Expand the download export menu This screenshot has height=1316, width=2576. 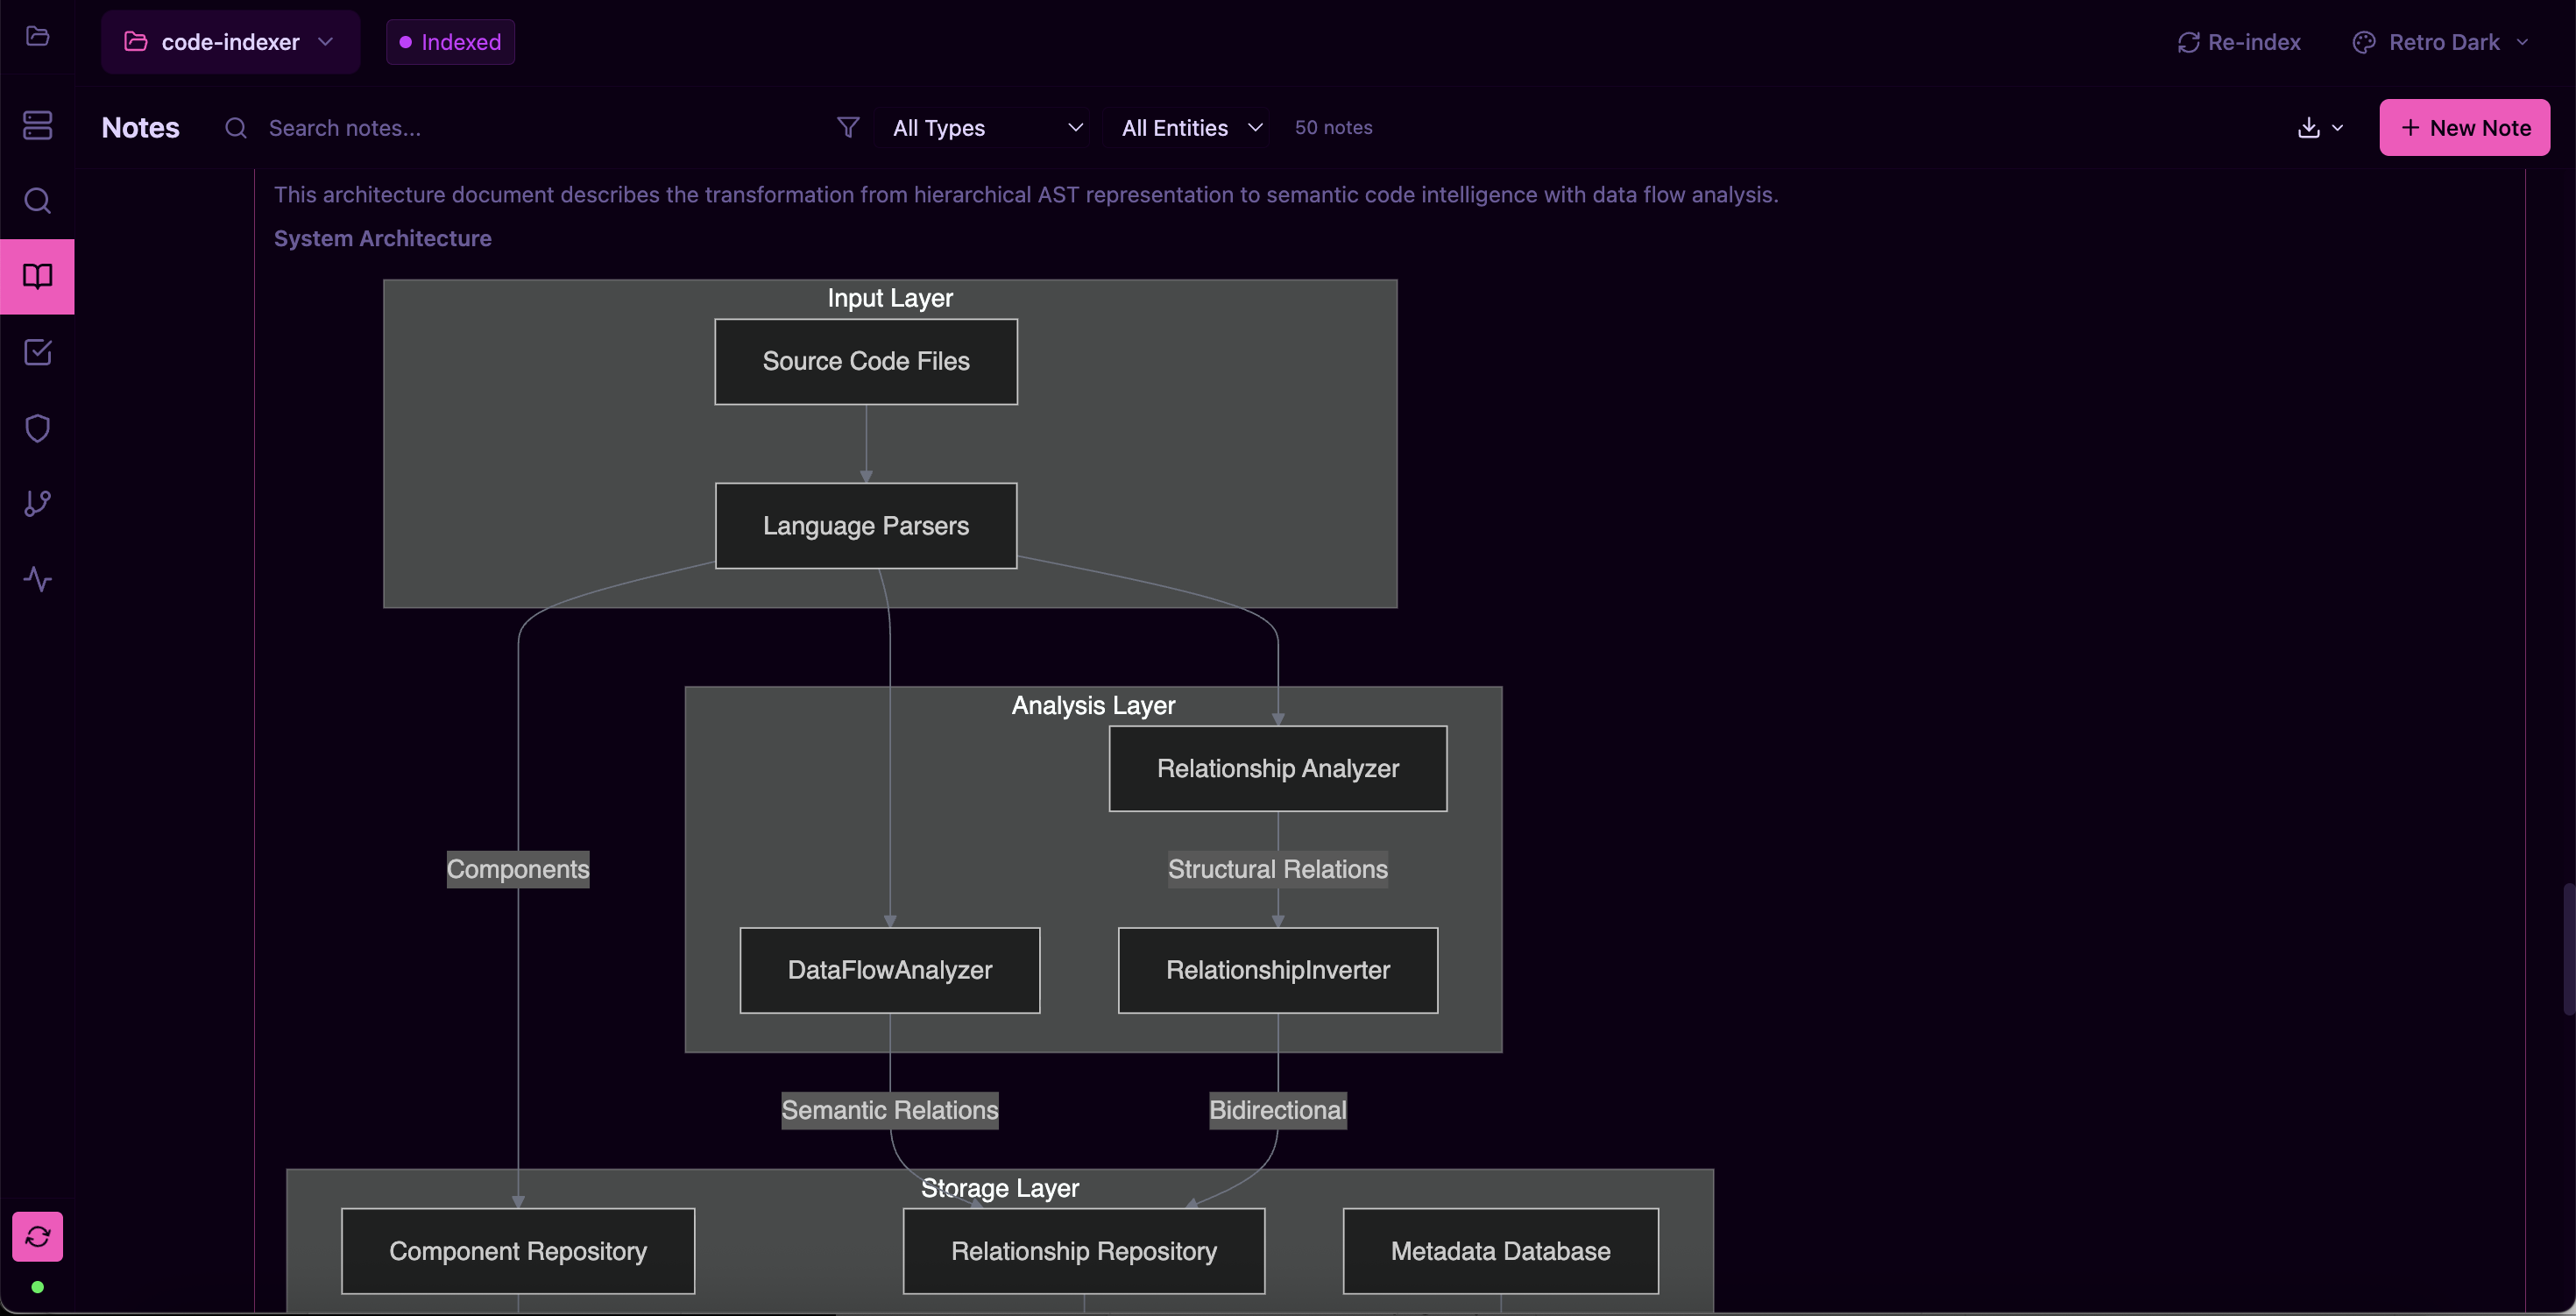coord(2320,128)
